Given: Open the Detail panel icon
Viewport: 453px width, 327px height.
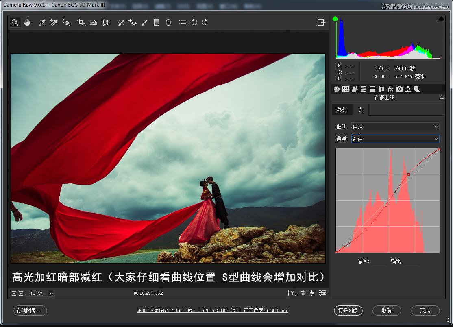Looking at the screenshot, I should click(x=355, y=89).
